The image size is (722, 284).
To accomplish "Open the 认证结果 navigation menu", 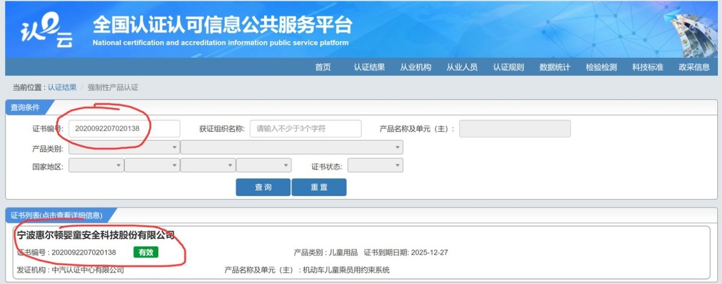I will (x=369, y=67).
